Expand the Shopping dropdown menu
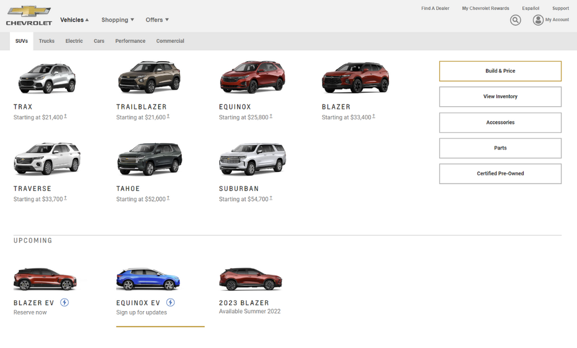 (118, 20)
